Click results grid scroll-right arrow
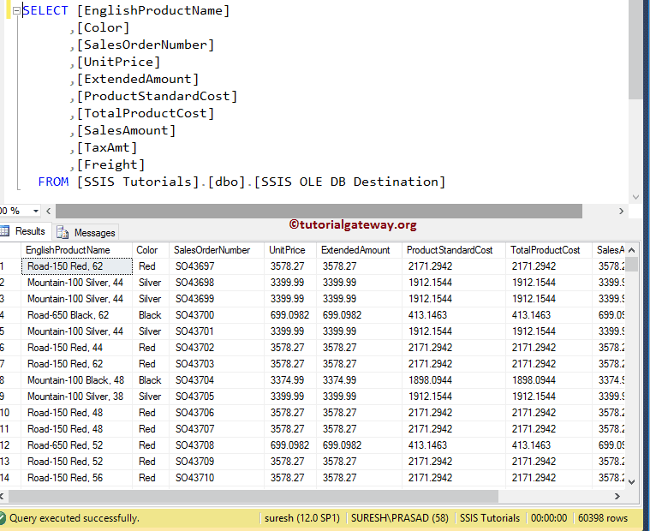The image size is (650, 531). coord(618,496)
